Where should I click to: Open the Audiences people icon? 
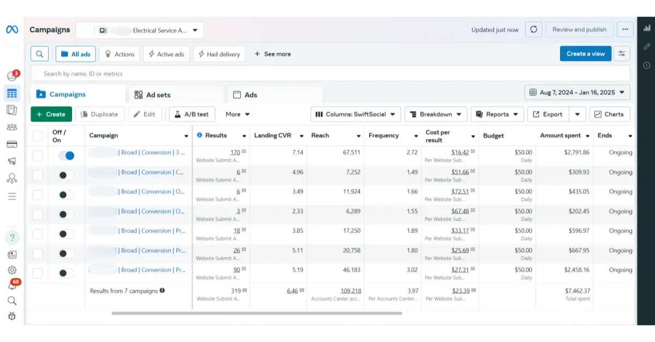[12, 127]
